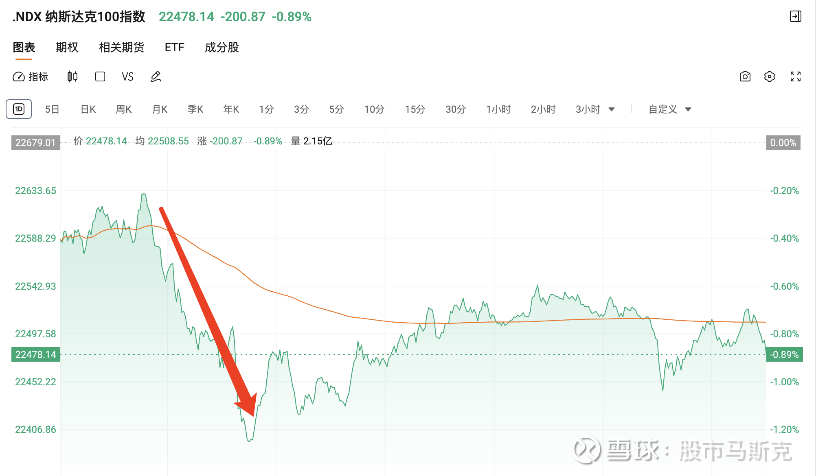Expand the 3小时 period dropdown arrow
Screen dimensions: 816x476
click(612, 109)
